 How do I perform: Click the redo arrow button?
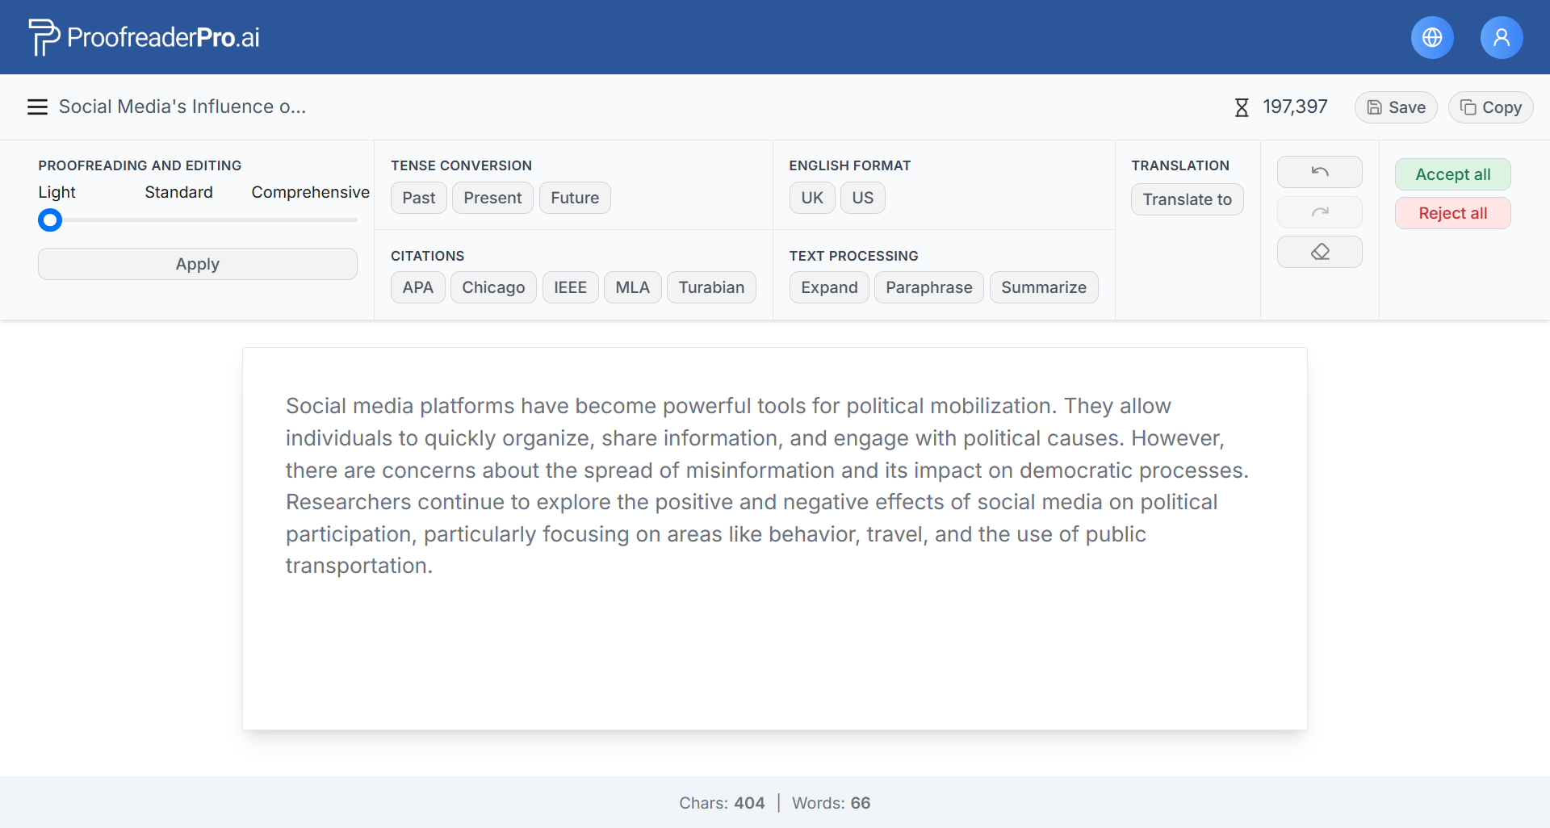[1319, 212]
